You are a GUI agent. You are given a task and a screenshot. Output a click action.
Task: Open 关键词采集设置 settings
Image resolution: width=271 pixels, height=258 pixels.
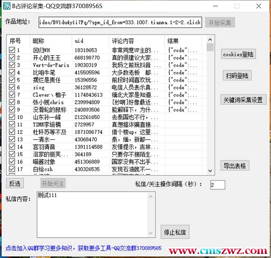pyautogui.click(x=244, y=100)
